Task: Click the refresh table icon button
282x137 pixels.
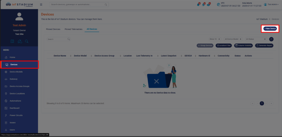Action: (x=271, y=39)
